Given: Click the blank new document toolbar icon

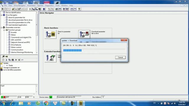Looking at the screenshot, I should point(6,9).
